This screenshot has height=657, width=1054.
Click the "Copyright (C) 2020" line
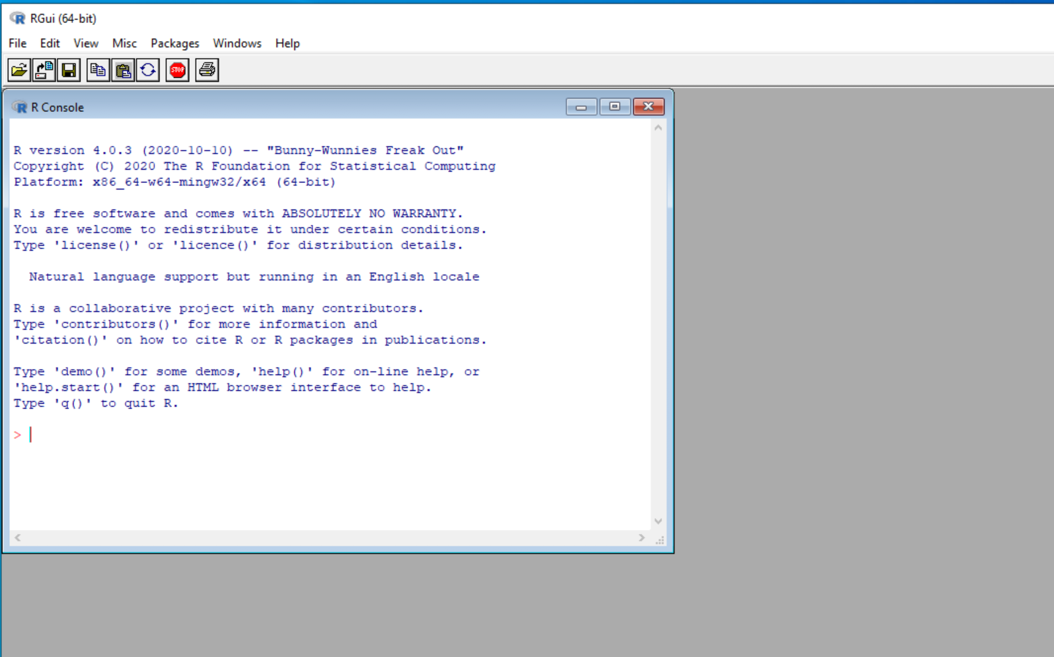click(254, 167)
